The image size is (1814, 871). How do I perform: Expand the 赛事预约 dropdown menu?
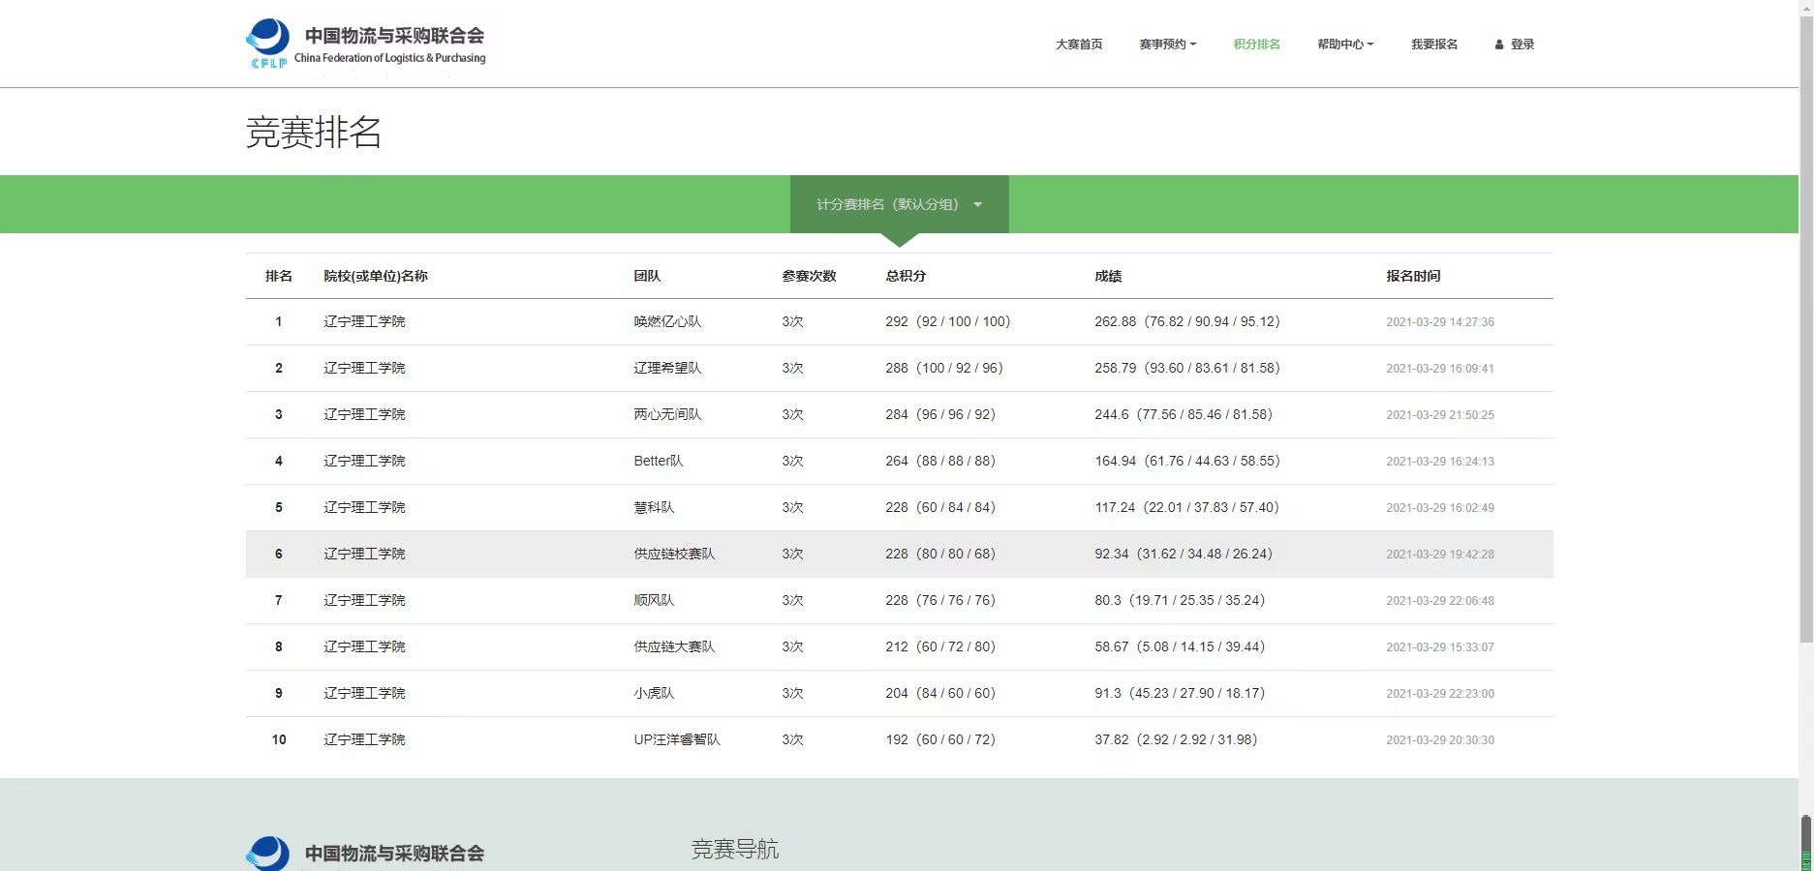(x=1168, y=45)
